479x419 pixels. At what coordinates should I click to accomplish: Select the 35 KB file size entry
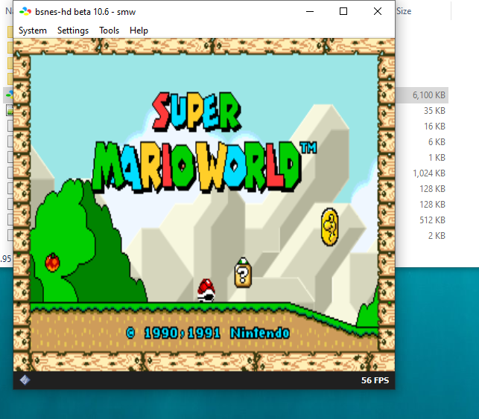(x=434, y=110)
